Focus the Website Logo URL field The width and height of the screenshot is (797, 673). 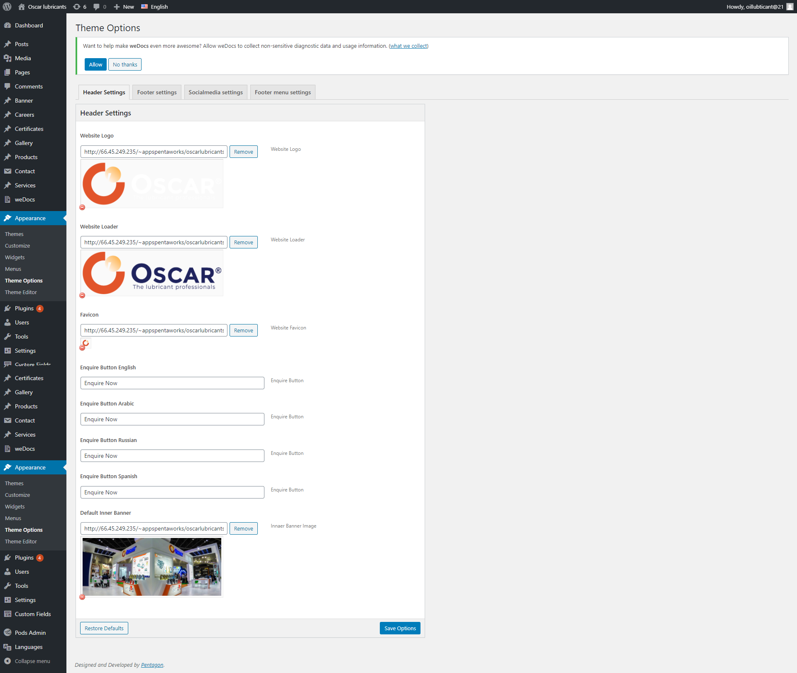click(x=154, y=152)
